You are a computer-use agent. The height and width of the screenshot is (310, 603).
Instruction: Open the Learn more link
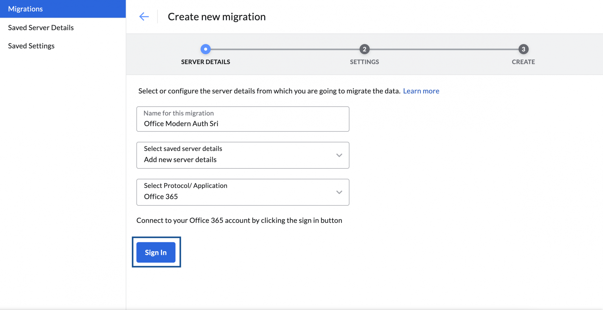pos(421,91)
